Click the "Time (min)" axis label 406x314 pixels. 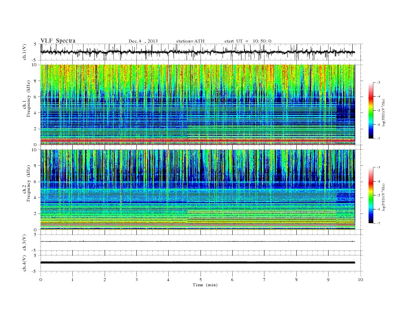[205, 285]
